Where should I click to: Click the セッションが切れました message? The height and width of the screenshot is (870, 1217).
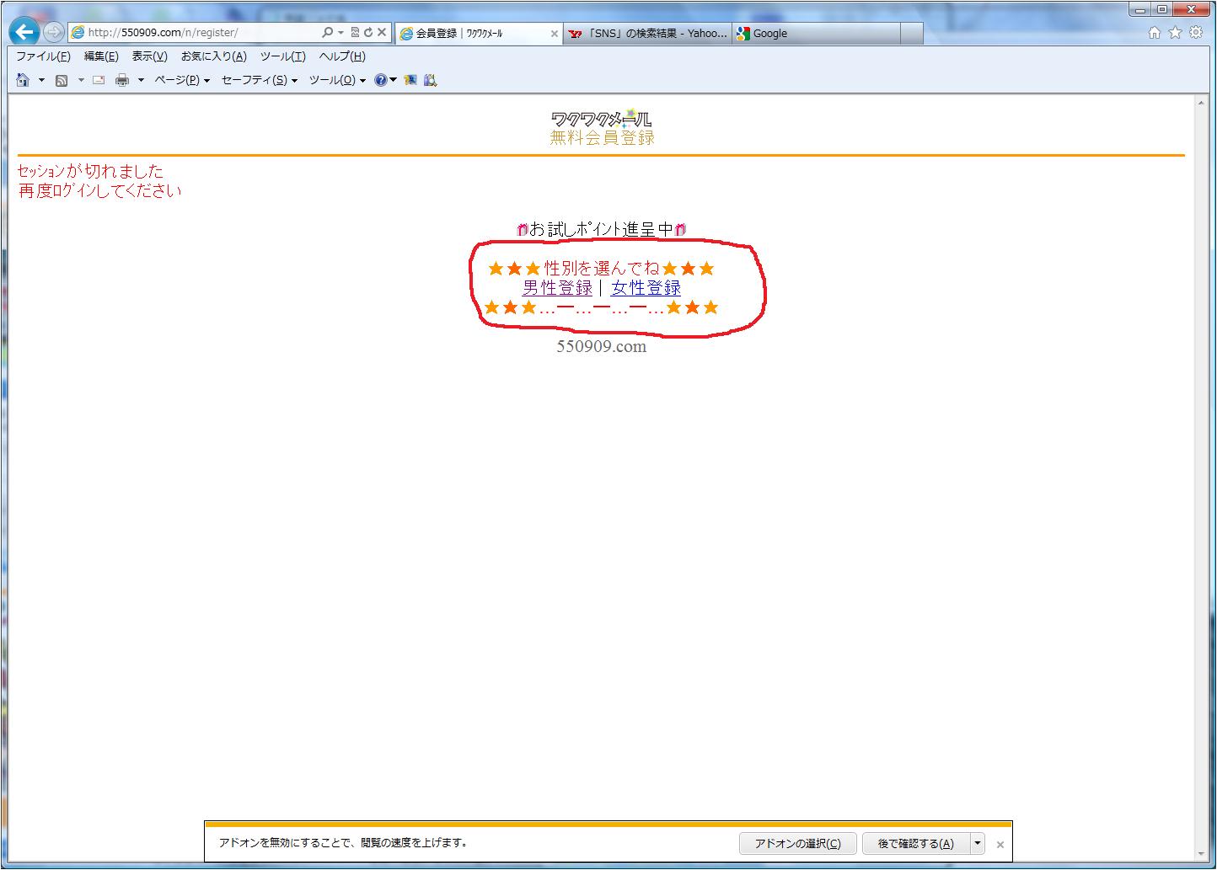[x=90, y=171]
